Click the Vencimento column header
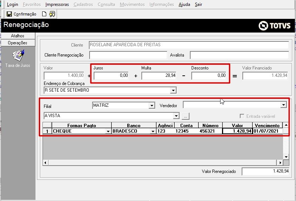Image resolution: width=296 pixels, height=201 pixels. click(267, 125)
